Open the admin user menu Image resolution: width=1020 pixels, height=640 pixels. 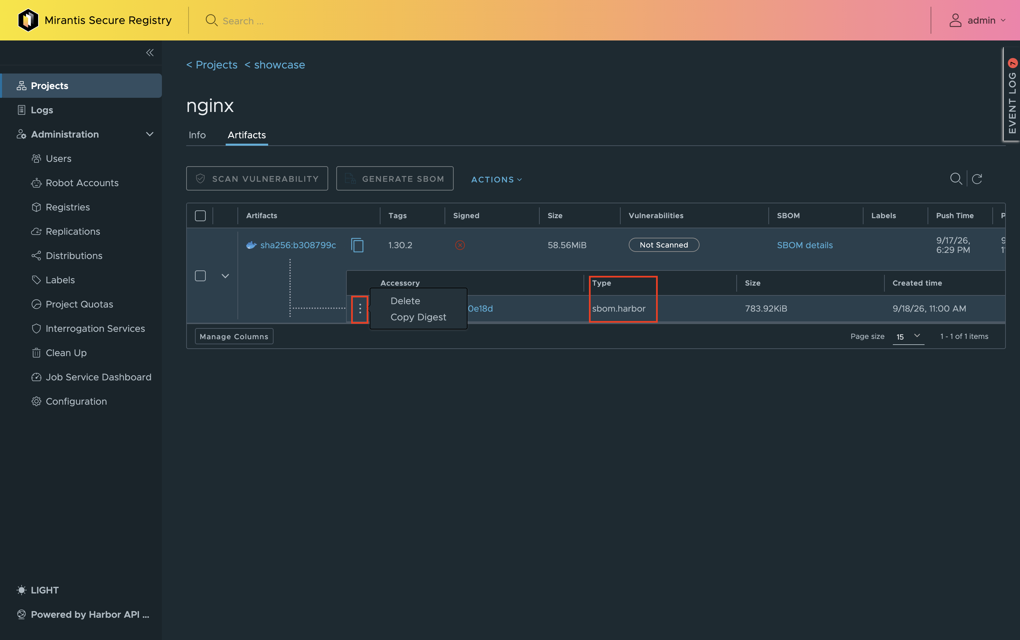pos(977,20)
